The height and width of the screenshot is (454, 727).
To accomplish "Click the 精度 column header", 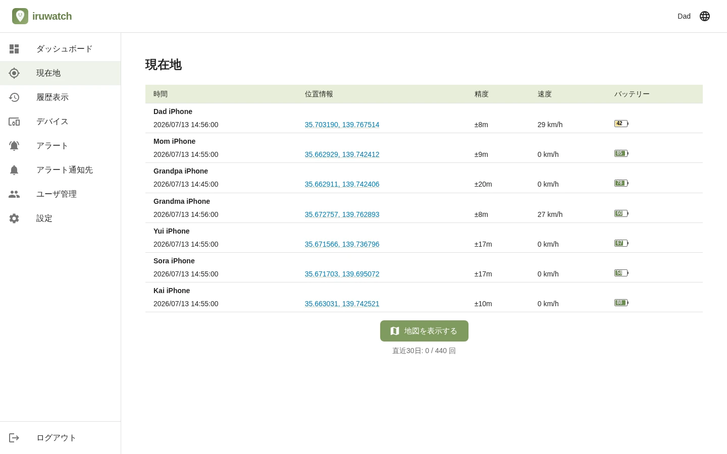I will [x=482, y=94].
